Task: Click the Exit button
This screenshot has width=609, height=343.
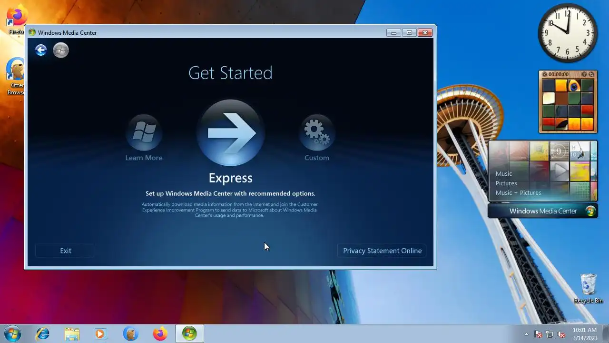Action: (65, 251)
